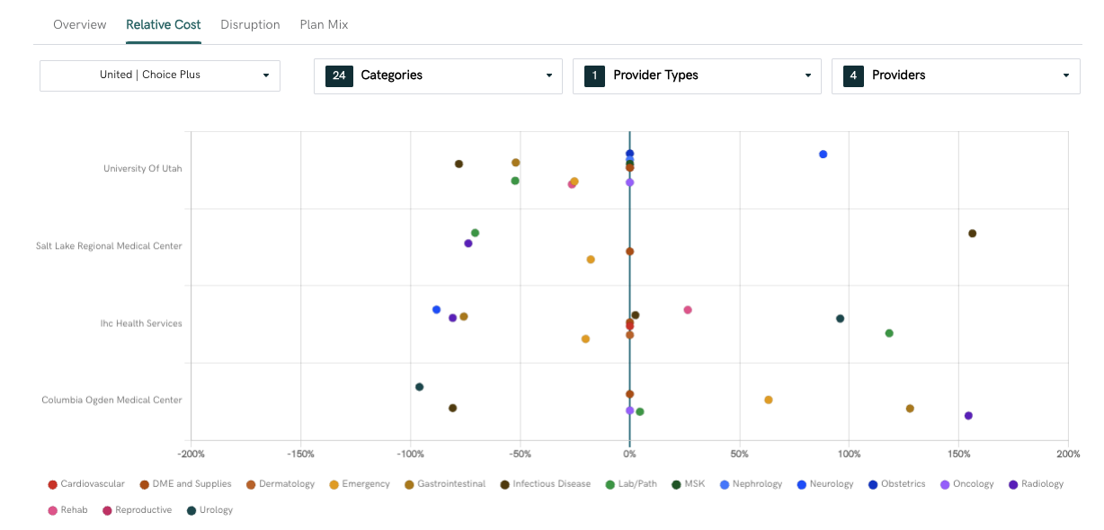
Task: Expand the Categories dropdown
Action: 438,76
